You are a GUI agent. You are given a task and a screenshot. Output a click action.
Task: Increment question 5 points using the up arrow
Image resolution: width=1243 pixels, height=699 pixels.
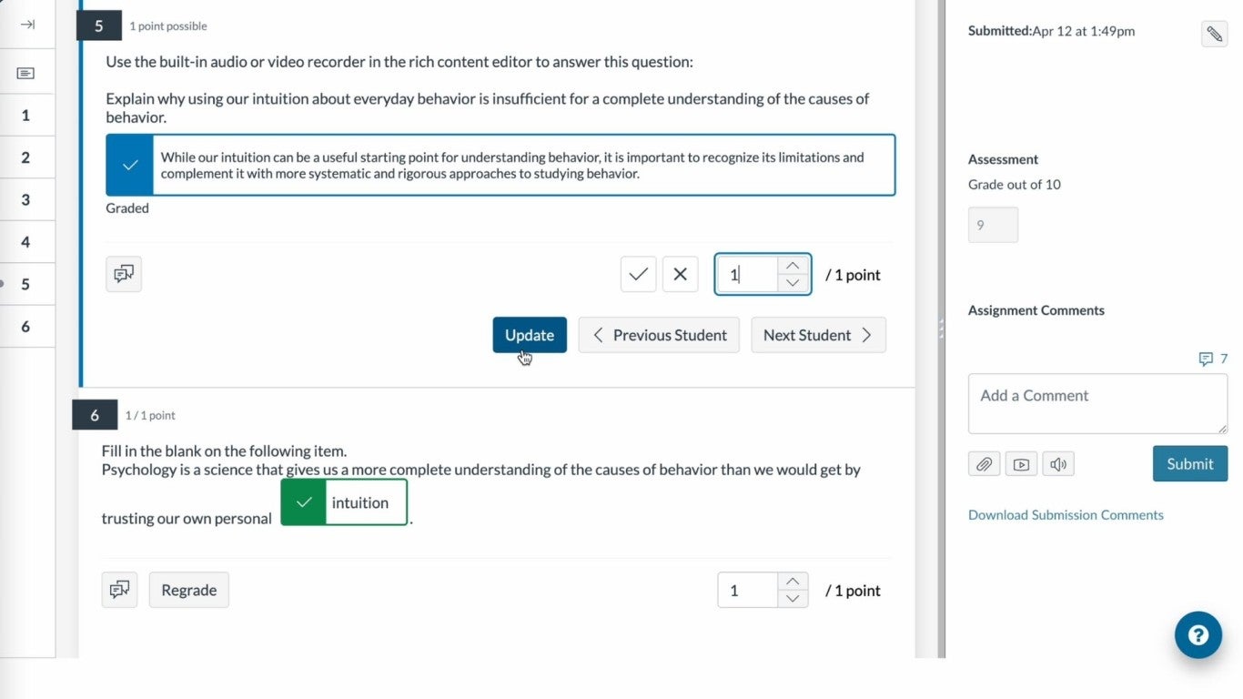(791, 265)
